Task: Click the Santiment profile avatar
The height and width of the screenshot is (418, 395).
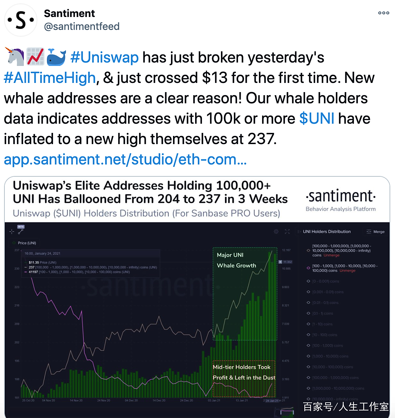Action: 21,20
